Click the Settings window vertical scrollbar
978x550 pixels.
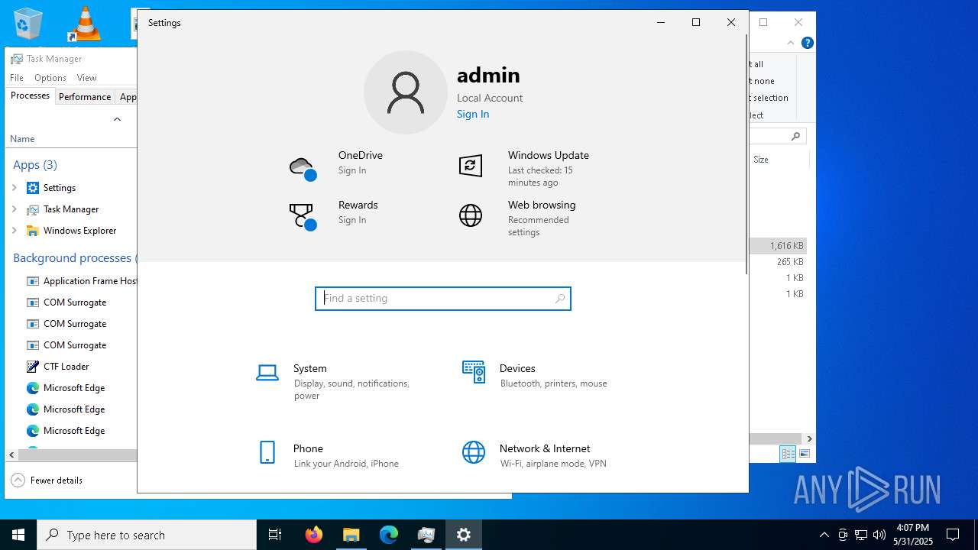tap(746, 154)
